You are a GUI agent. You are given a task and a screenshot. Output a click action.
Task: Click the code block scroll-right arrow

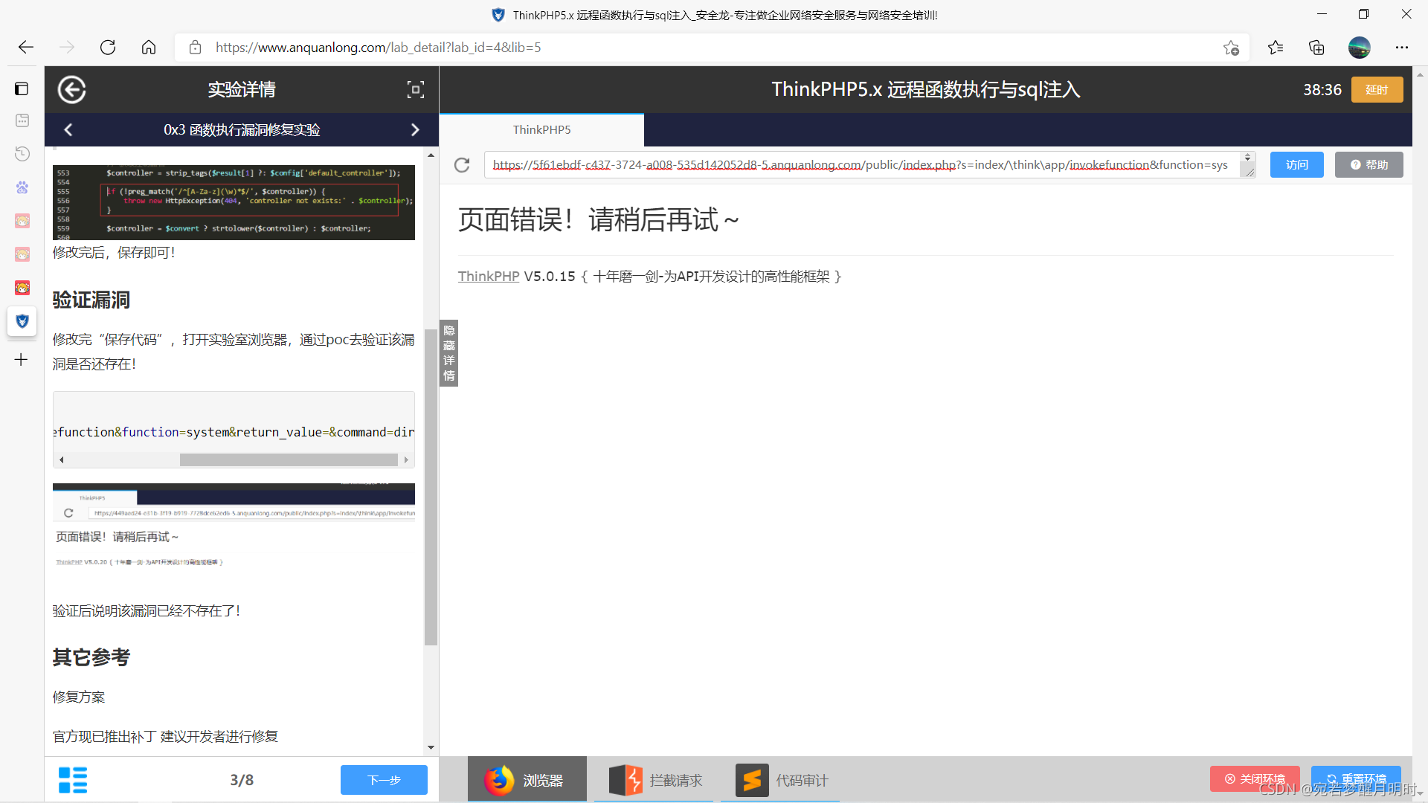pos(406,460)
